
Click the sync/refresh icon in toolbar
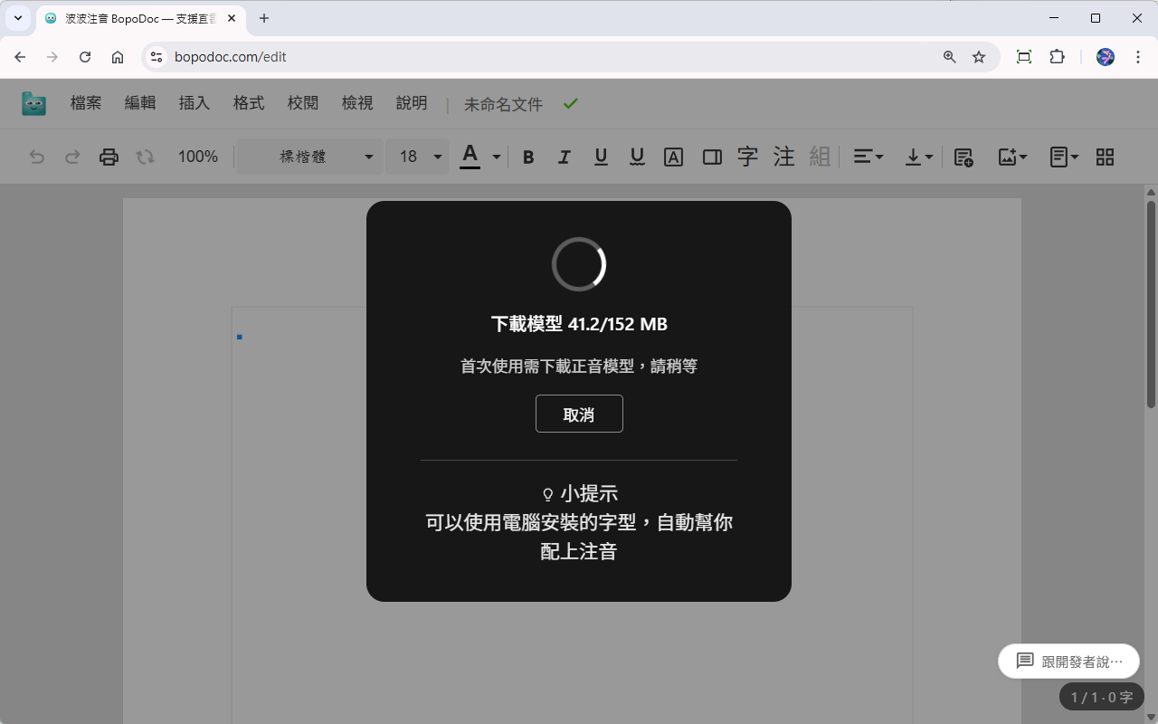[x=145, y=157]
